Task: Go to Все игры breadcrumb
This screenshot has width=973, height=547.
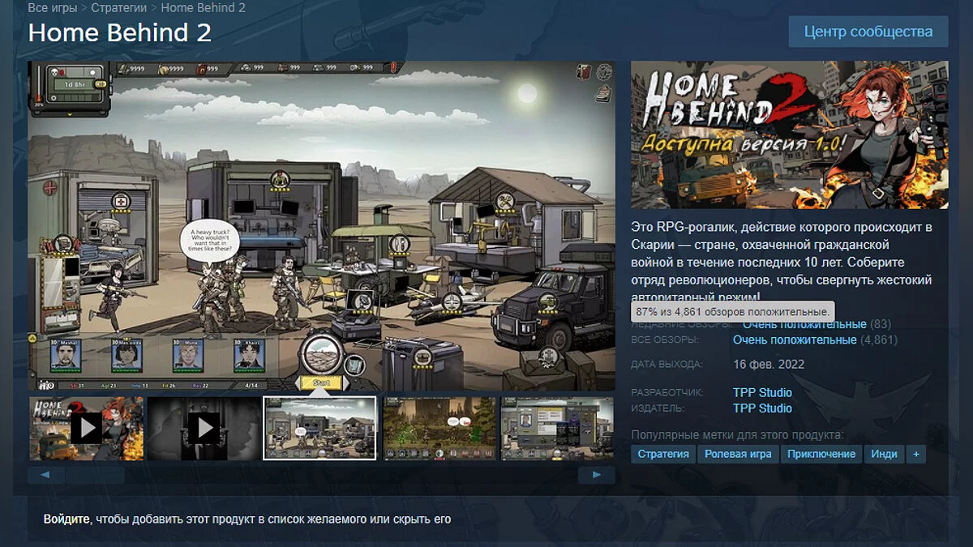Action: tap(53, 8)
